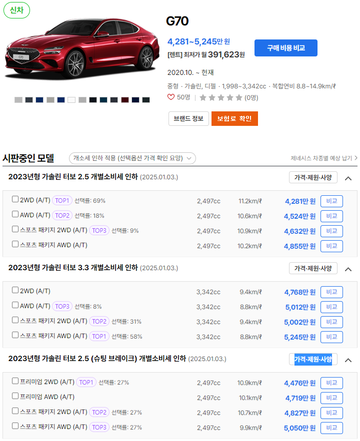
Task: Check the 2.5 turbo 2WD (A/T) 4,281만 원 box
Action: 15,199
